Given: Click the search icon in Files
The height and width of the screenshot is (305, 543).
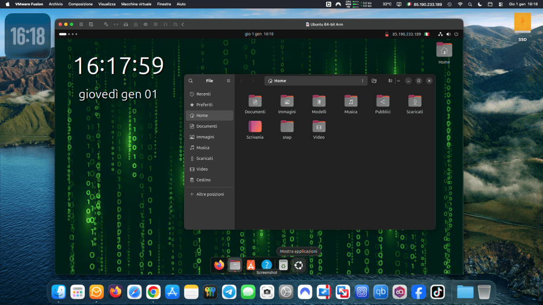Looking at the screenshot, I should click(191, 81).
